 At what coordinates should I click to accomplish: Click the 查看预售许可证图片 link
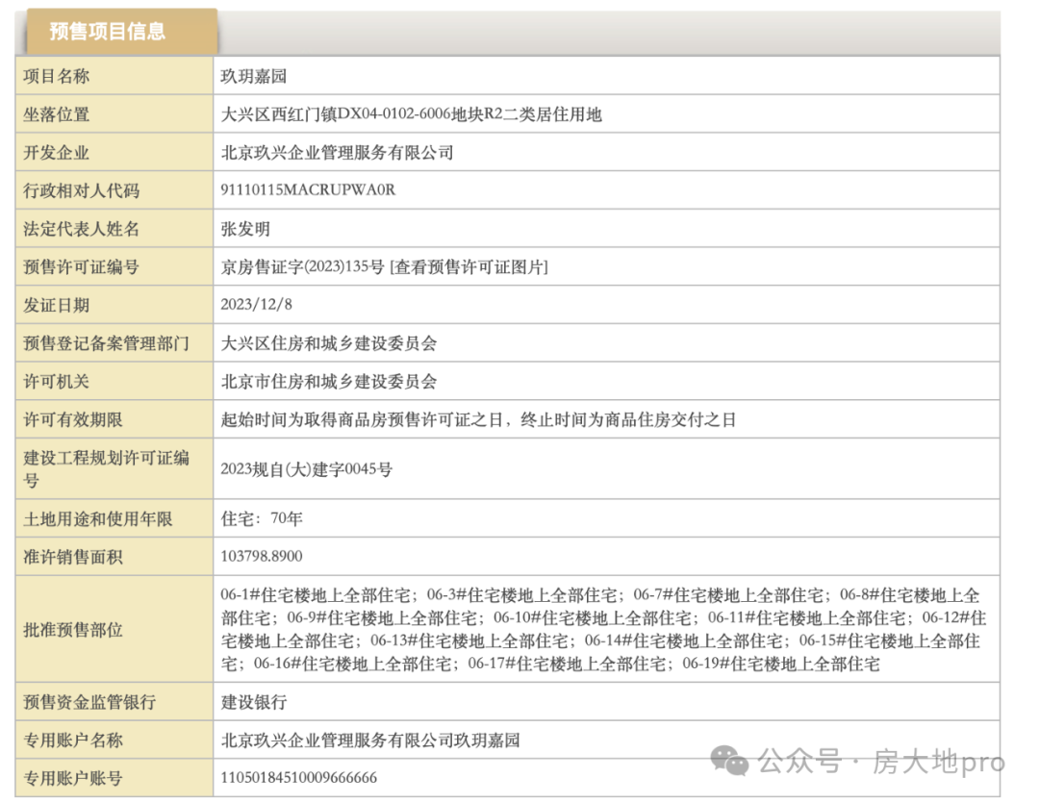469,267
